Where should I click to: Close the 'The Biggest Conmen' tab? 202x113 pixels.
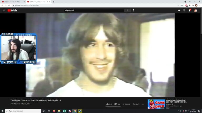(x=49, y=2)
